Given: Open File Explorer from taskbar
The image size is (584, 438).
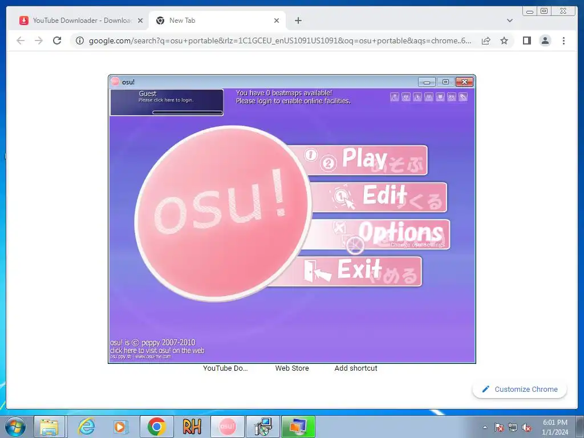Looking at the screenshot, I should [x=49, y=427].
